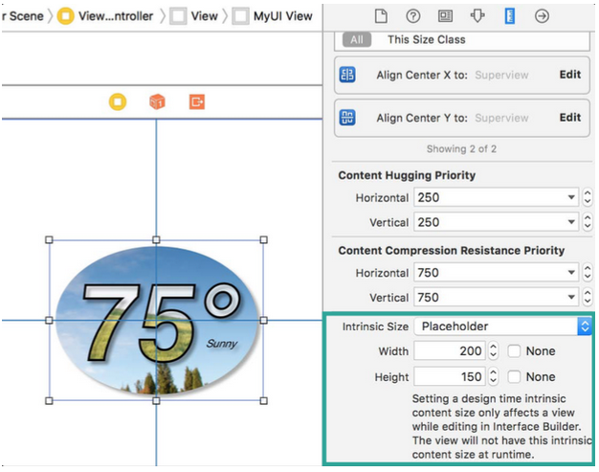Switch to the Identity inspector
599x472 pixels.
tap(445, 16)
